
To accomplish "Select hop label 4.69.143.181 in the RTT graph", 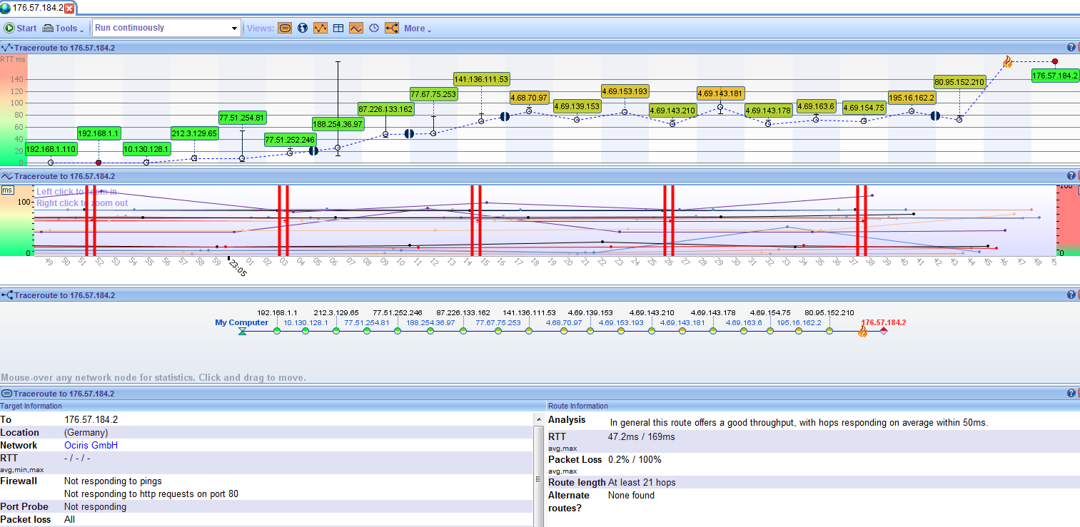I will pos(720,93).
